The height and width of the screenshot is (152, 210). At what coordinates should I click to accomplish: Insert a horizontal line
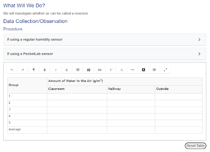[x=132, y=70]
